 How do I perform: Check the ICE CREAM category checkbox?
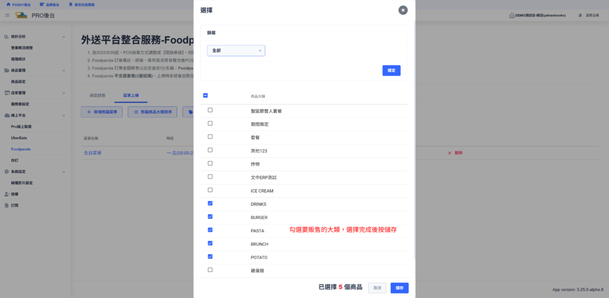coord(210,190)
